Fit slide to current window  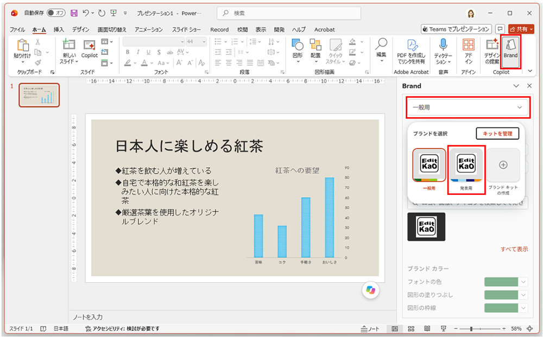[529, 328]
